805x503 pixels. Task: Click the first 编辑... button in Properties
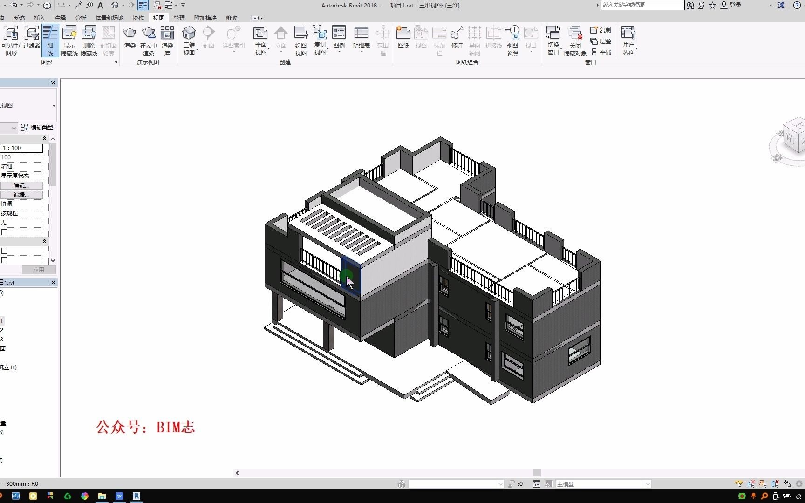(x=21, y=185)
